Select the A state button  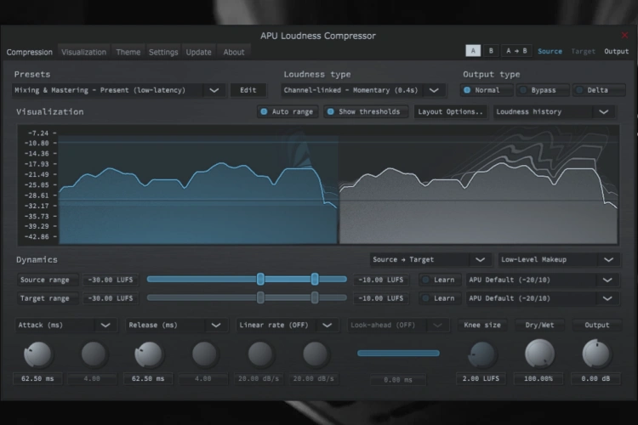coord(474,51)
